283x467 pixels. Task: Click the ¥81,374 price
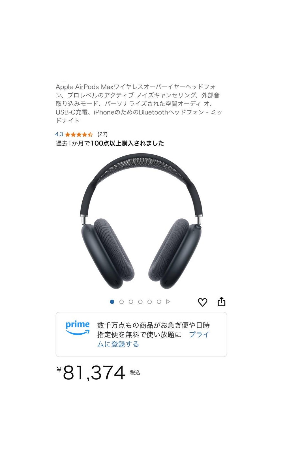point(91,373)
